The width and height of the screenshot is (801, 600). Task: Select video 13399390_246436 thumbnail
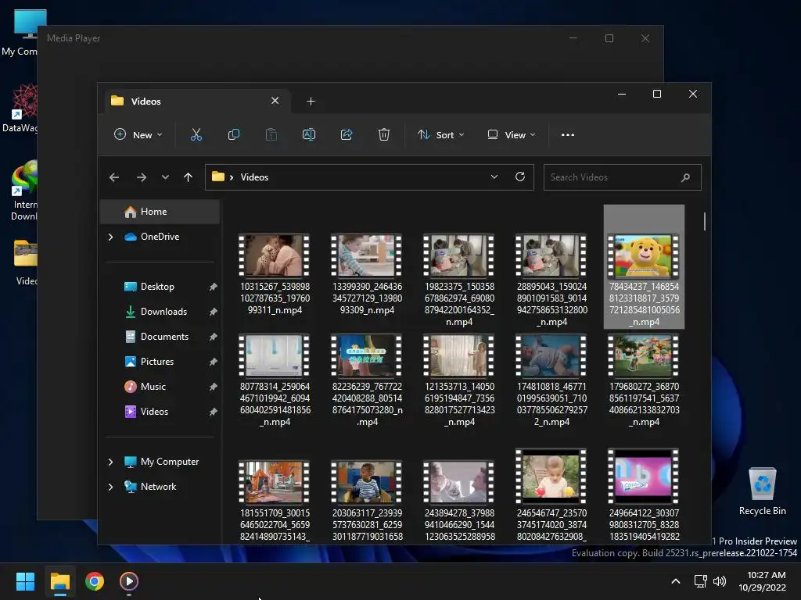(367, 255)
